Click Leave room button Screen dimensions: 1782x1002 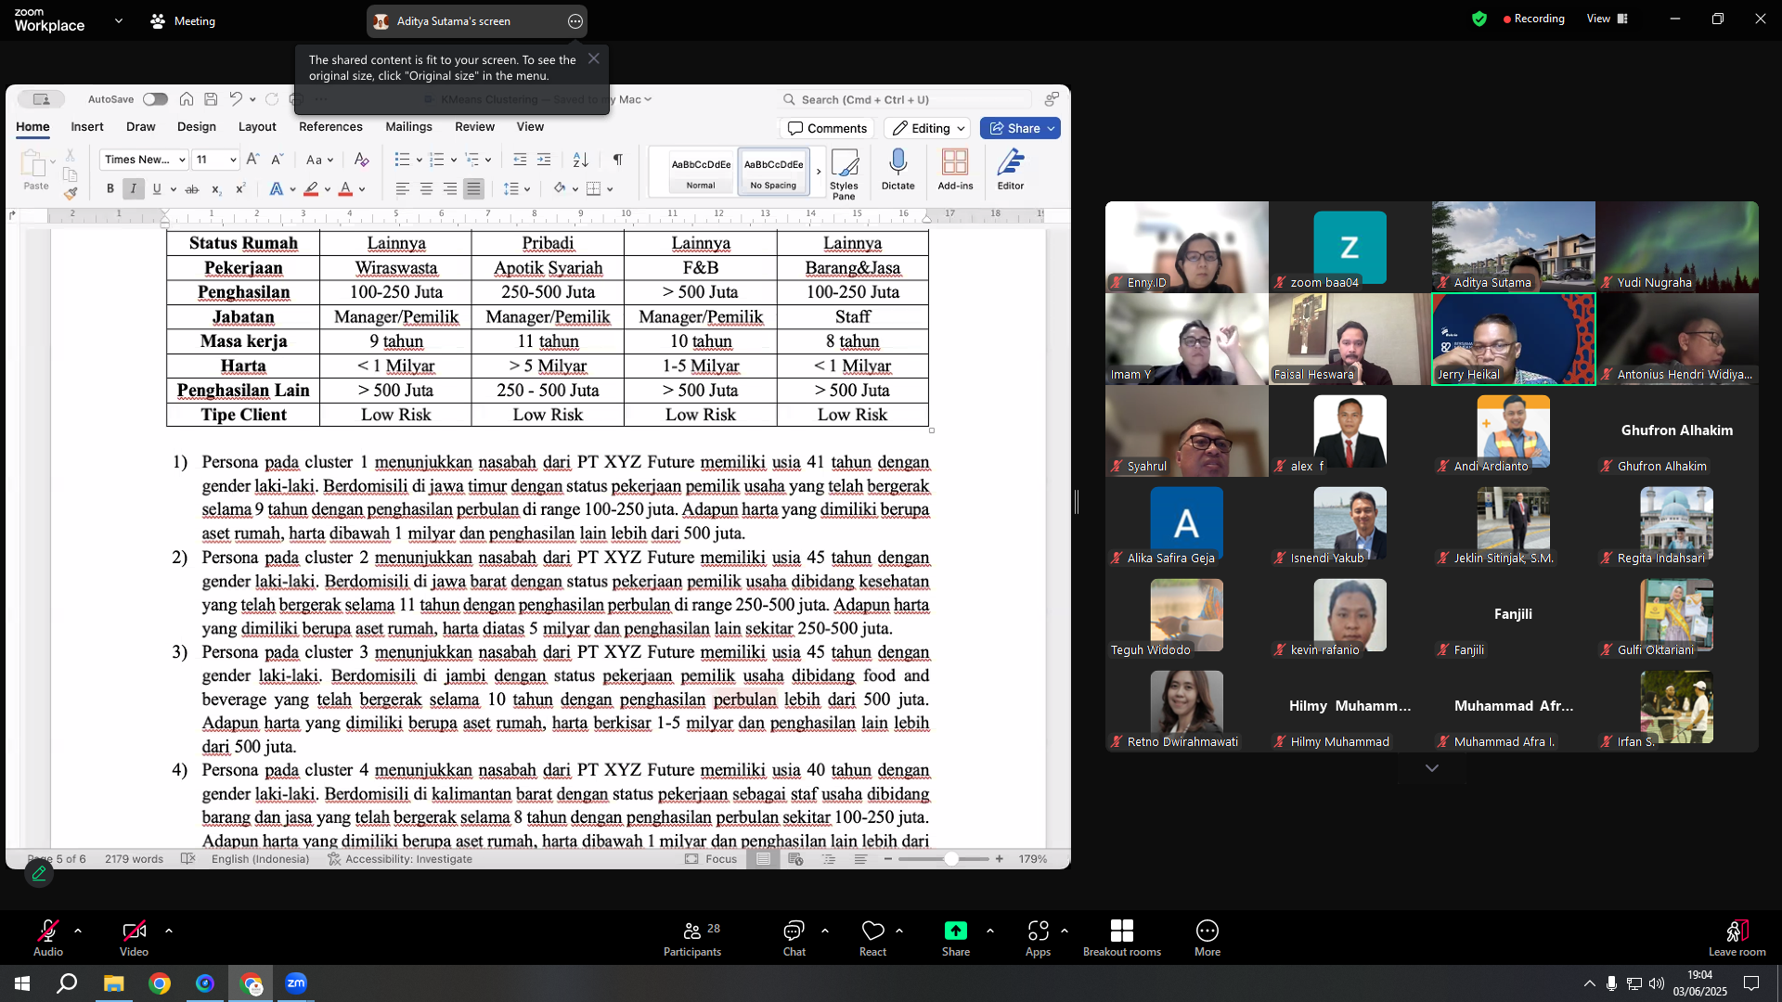click(x=1737, y=938)
